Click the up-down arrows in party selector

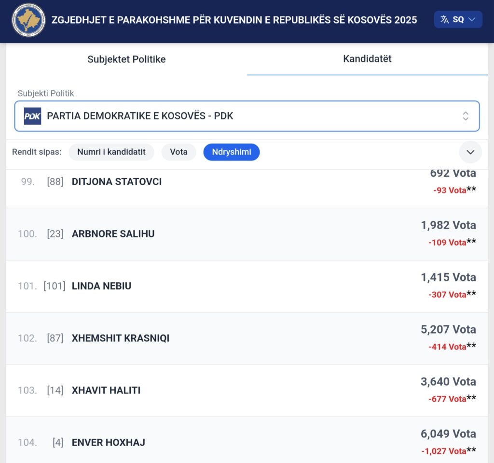(x=465, y=116)
